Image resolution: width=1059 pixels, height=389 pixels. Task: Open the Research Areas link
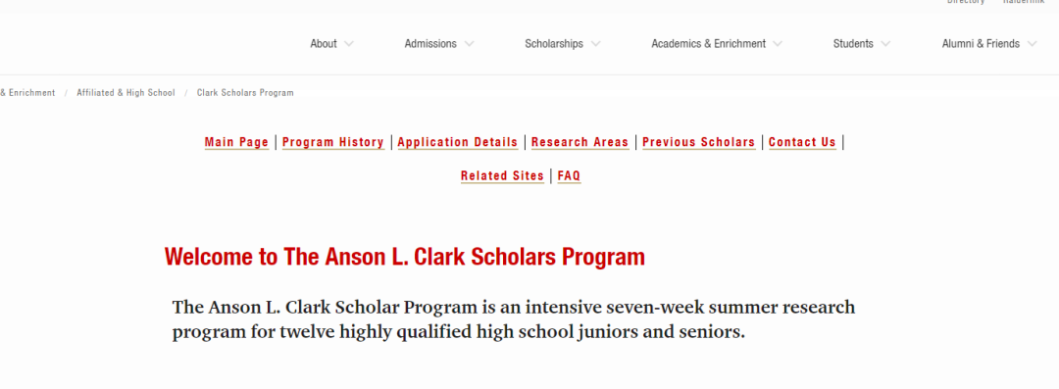coord(580,142)
